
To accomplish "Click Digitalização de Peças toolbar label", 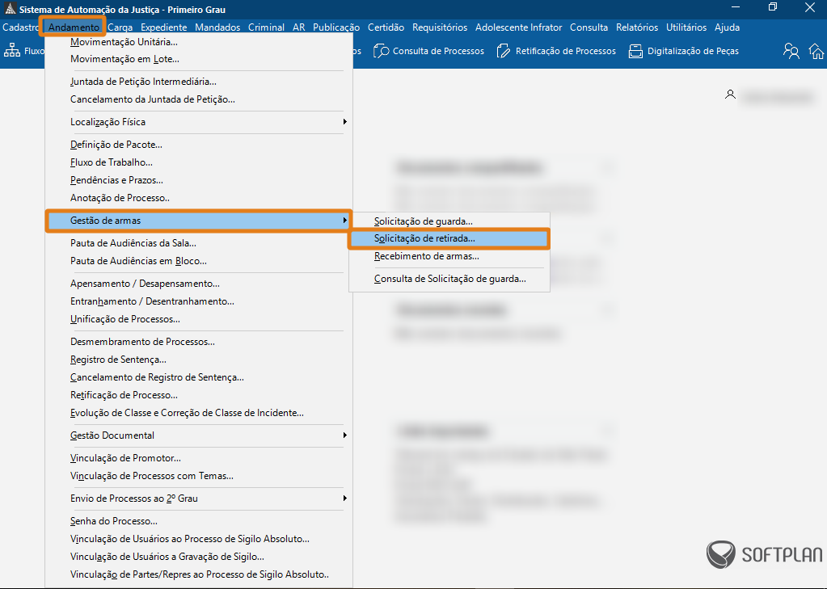I will [693, 51].
